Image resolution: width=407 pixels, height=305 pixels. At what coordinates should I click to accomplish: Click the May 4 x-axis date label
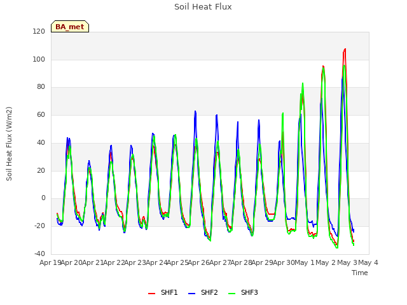tap(368, 262)
